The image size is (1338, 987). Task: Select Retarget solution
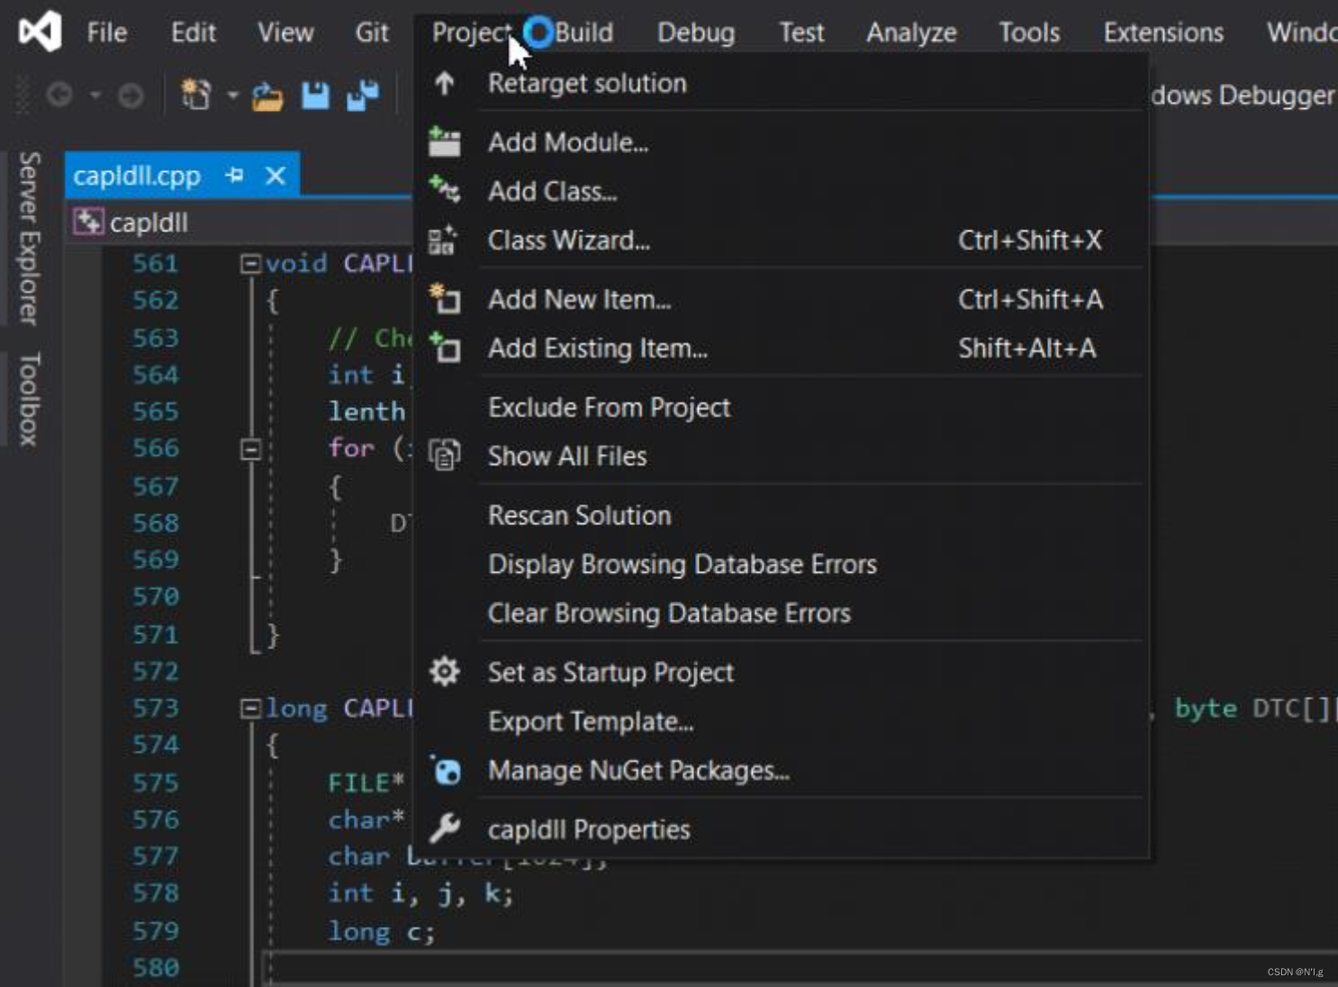[x=781, y=84]
